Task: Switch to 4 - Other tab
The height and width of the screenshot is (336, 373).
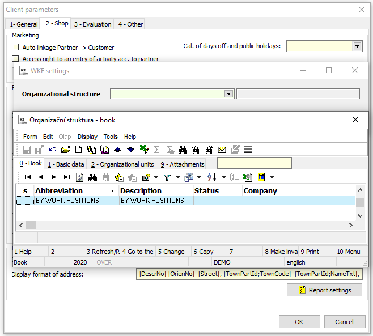Action: (x=130, y=24)
